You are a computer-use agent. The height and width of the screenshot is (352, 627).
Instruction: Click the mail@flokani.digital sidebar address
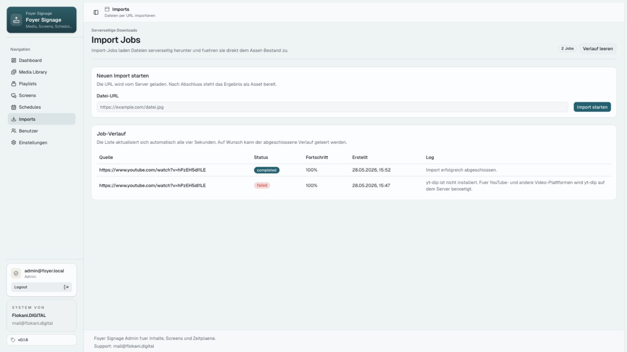[32, 323]
